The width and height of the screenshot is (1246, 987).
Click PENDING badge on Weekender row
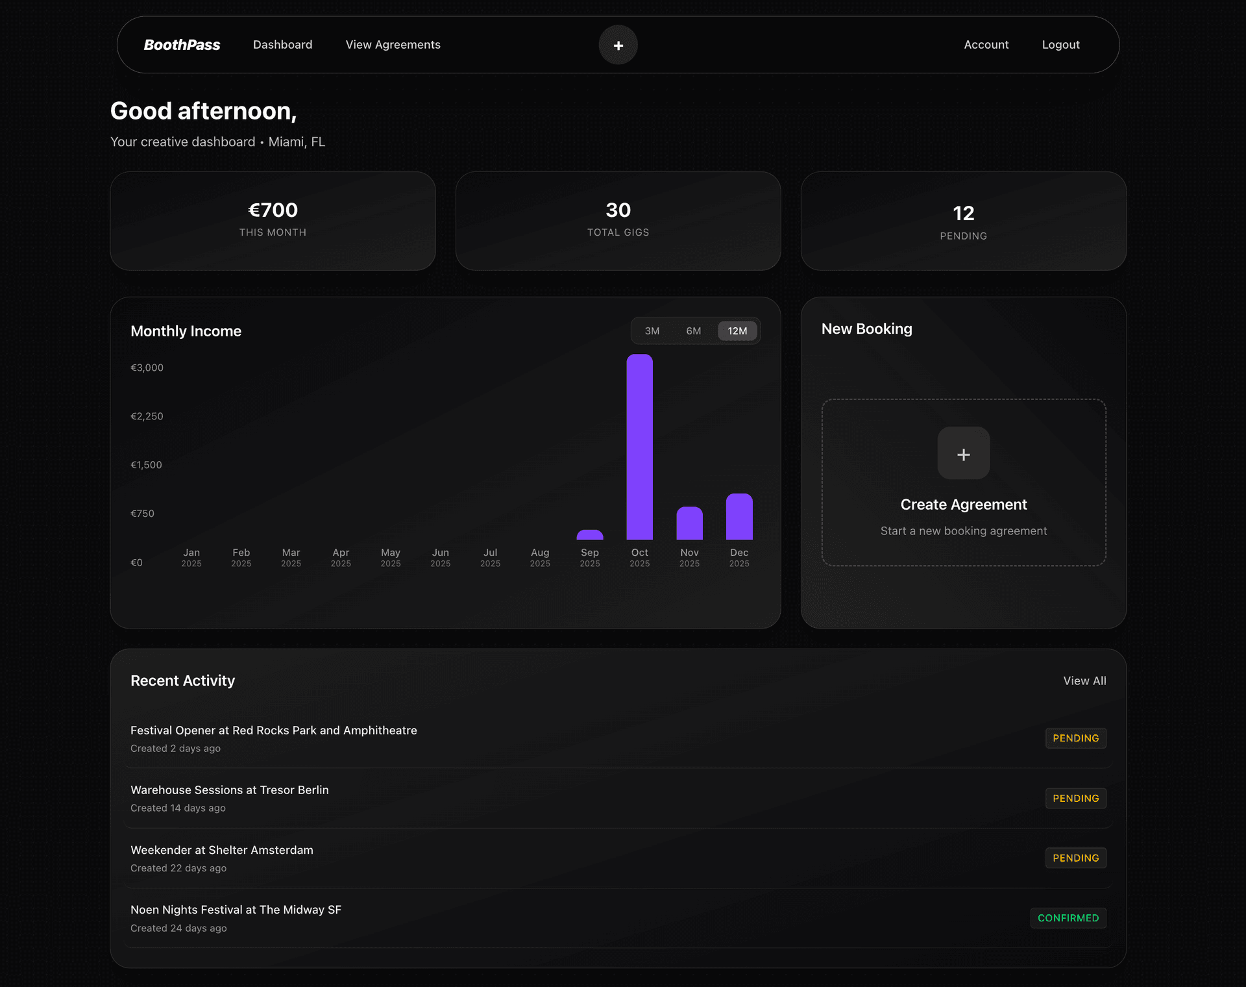coord(1075,858)
